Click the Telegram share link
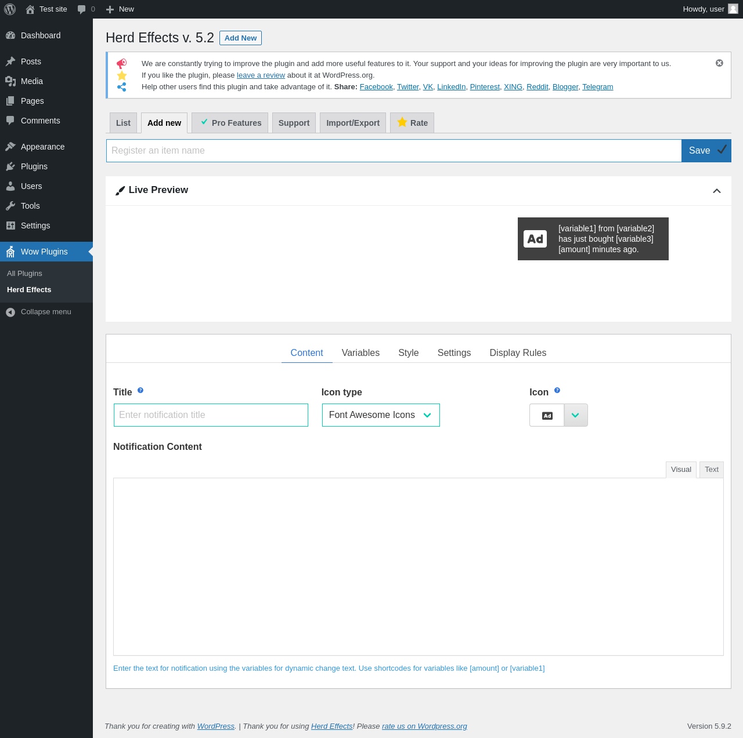This screenshot has width=743, height=738. pos(597,87)
